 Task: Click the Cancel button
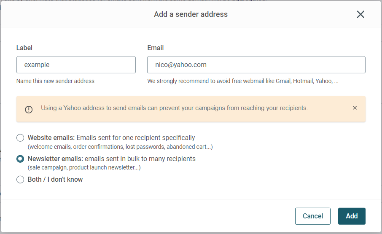[313, 216]
